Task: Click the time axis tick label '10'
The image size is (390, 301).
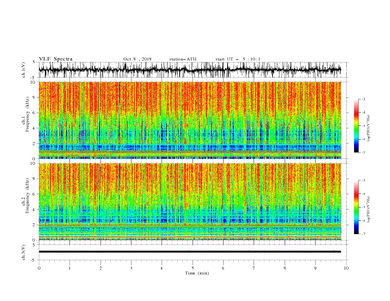Action: click(346, 268)
